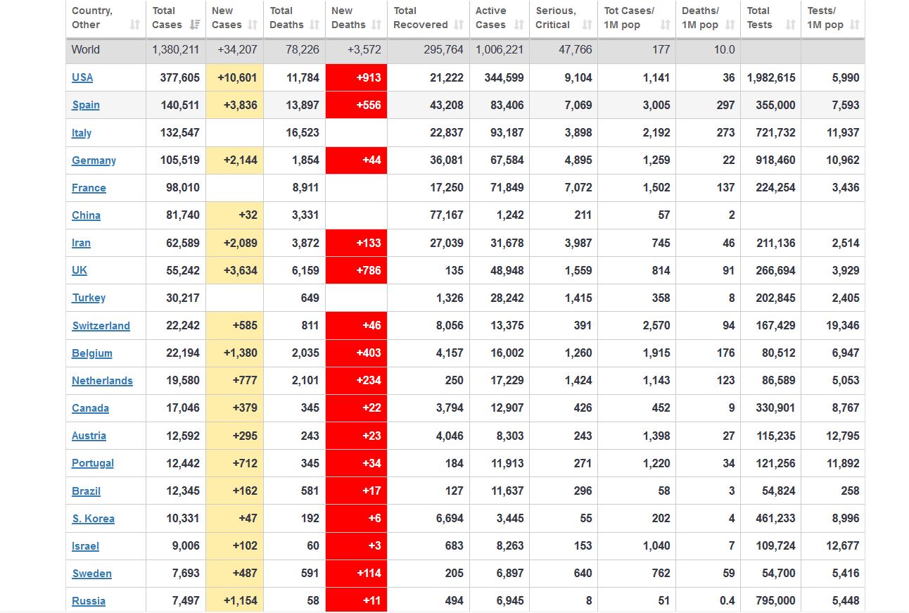Click Total Cases sort arrow icon

click(194, 25)
